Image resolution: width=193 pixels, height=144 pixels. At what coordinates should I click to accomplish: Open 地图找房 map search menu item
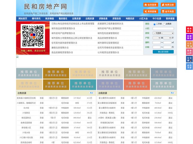pyautogui.click(x=130, y=19)
